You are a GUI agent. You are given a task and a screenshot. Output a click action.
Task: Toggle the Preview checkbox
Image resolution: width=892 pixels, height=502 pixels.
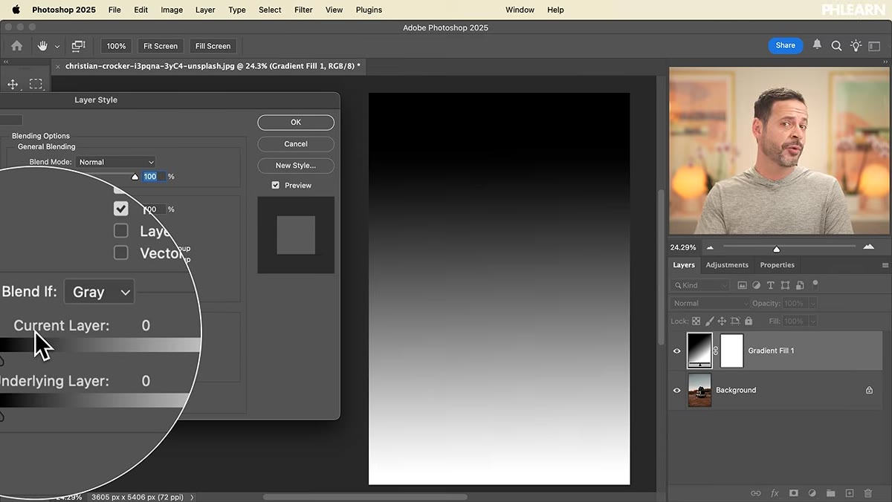tap(276, 185)
